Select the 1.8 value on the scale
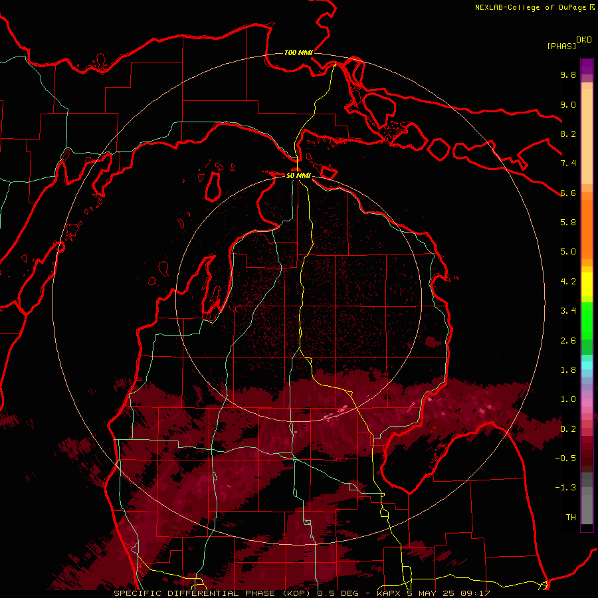This screenshot has height=598, width=598. [x=568, y=370]
